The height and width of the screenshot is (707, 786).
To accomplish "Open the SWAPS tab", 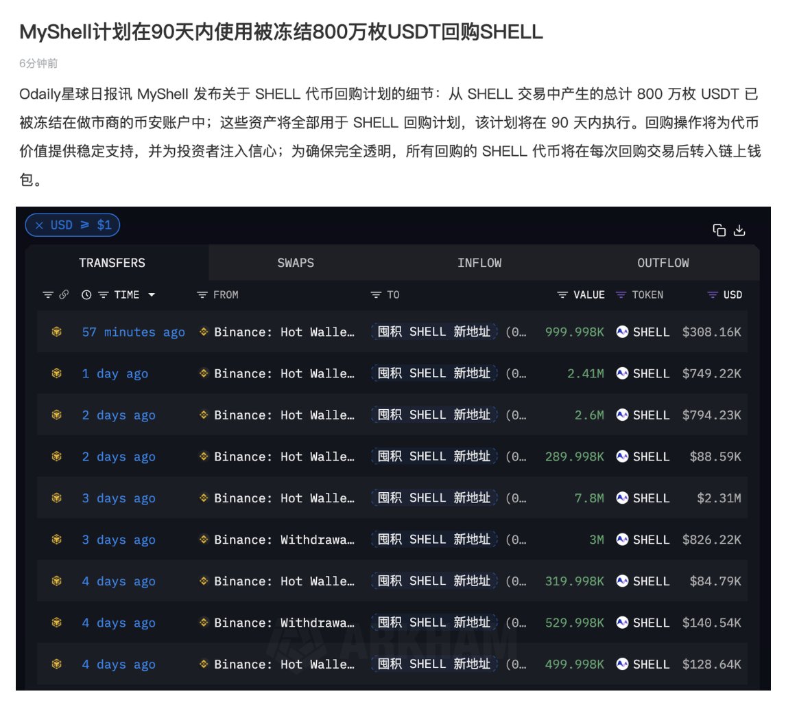I will pos(296,263).
